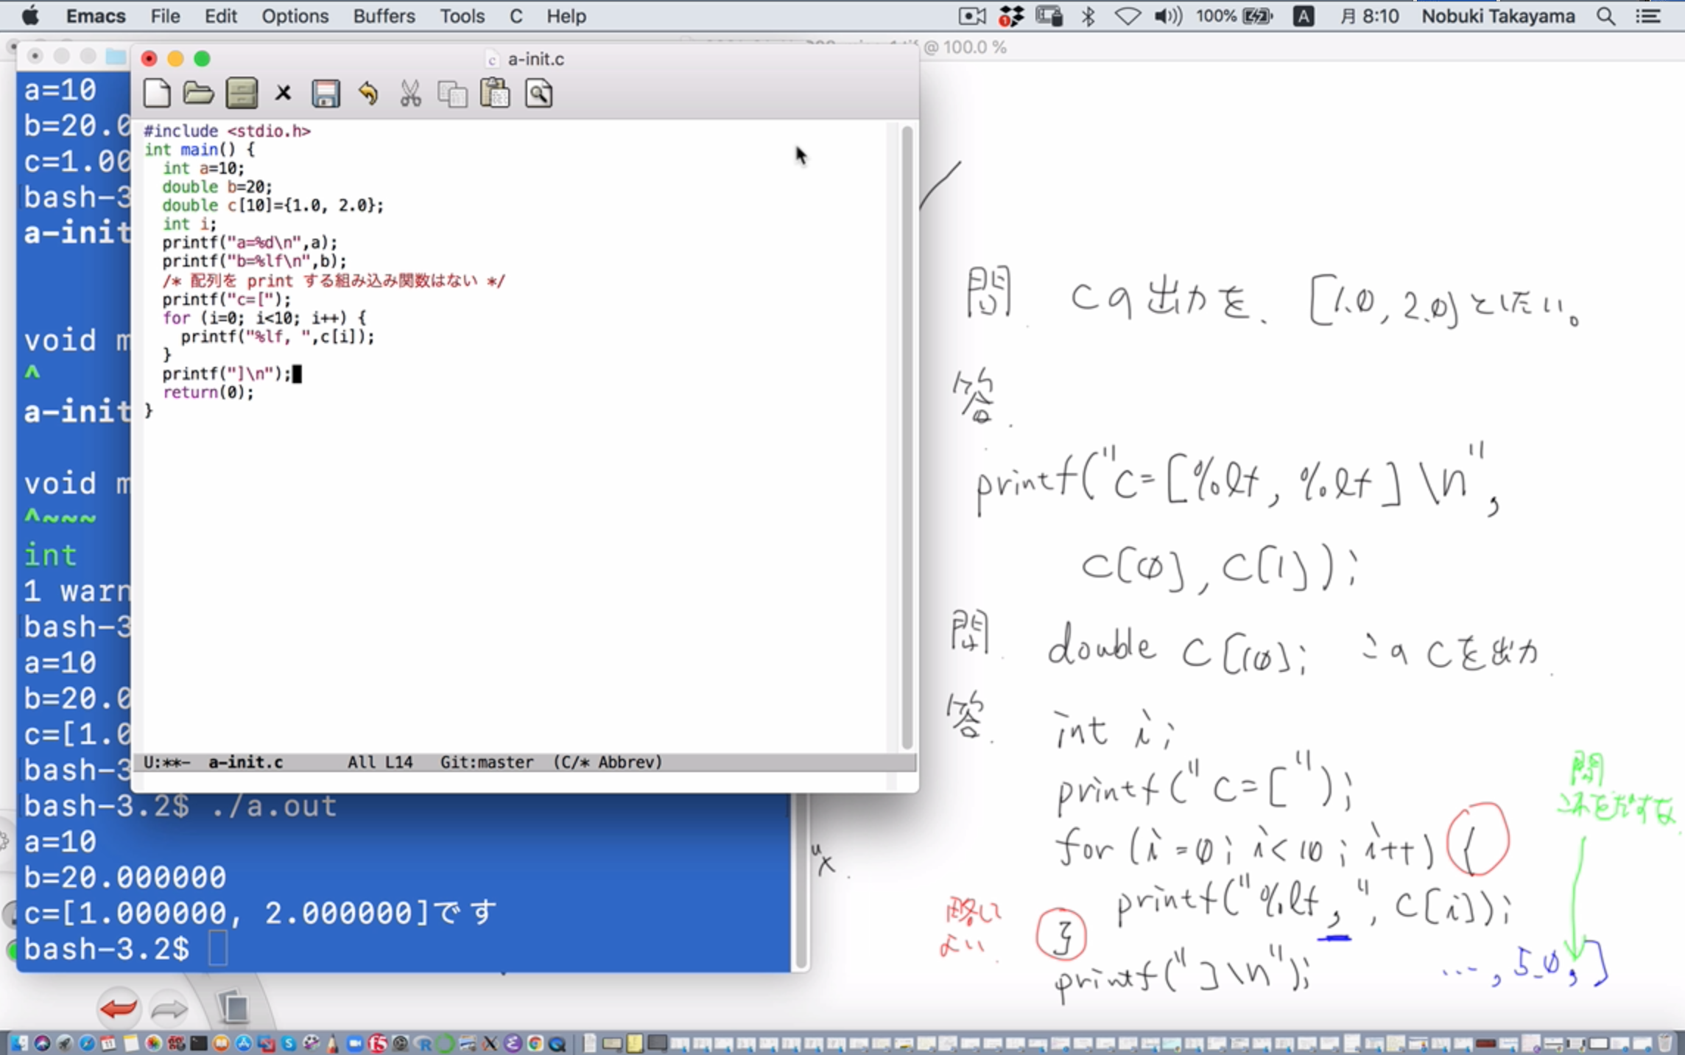Click the '#include <stdio.h>' line
Screen dimensions: 1685x1055
coord(227,130)
